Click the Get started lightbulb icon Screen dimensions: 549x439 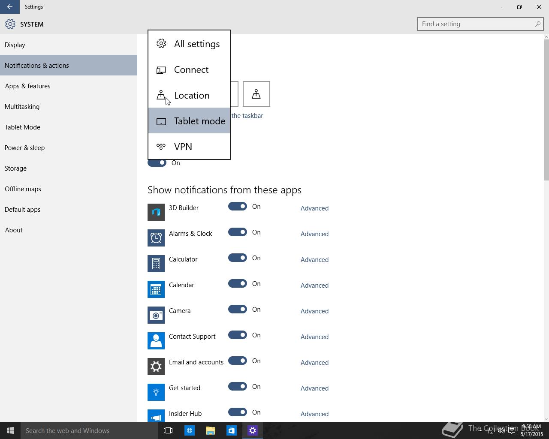[x=156, y=392]
